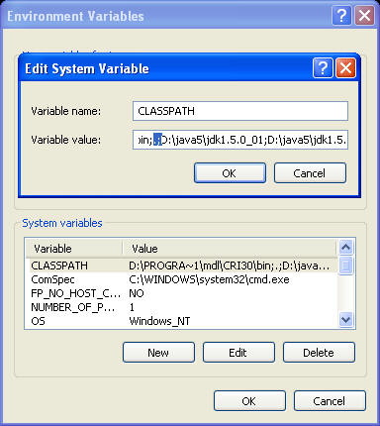Click the system variables scrollbar thumb
Screen dimensions: 380x426
(x=345, y=266)
